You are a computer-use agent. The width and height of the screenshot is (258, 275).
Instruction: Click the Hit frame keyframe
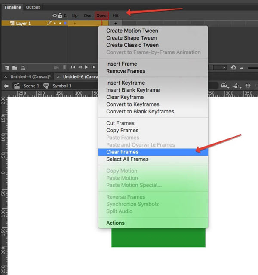(115, 23)
